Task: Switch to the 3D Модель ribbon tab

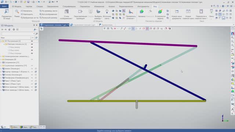Action: pyautogui.click(x=17, y=7)
